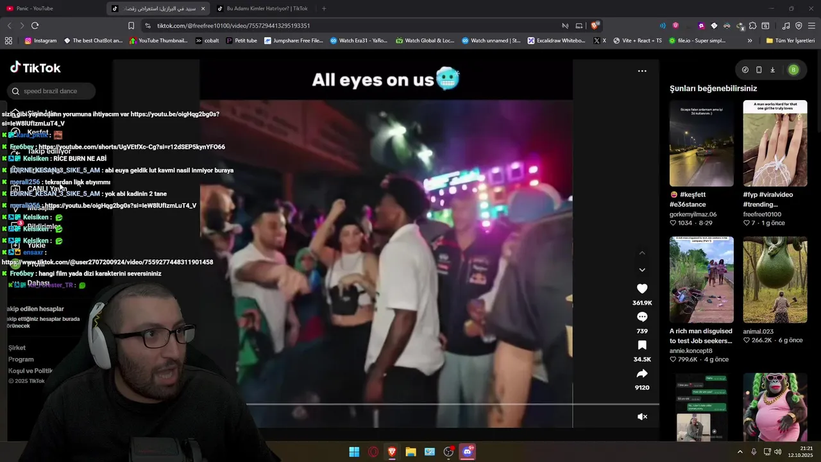821x462 pixels.
Task: Click the phone icon in TikTok header
Action: click(759, 70)
